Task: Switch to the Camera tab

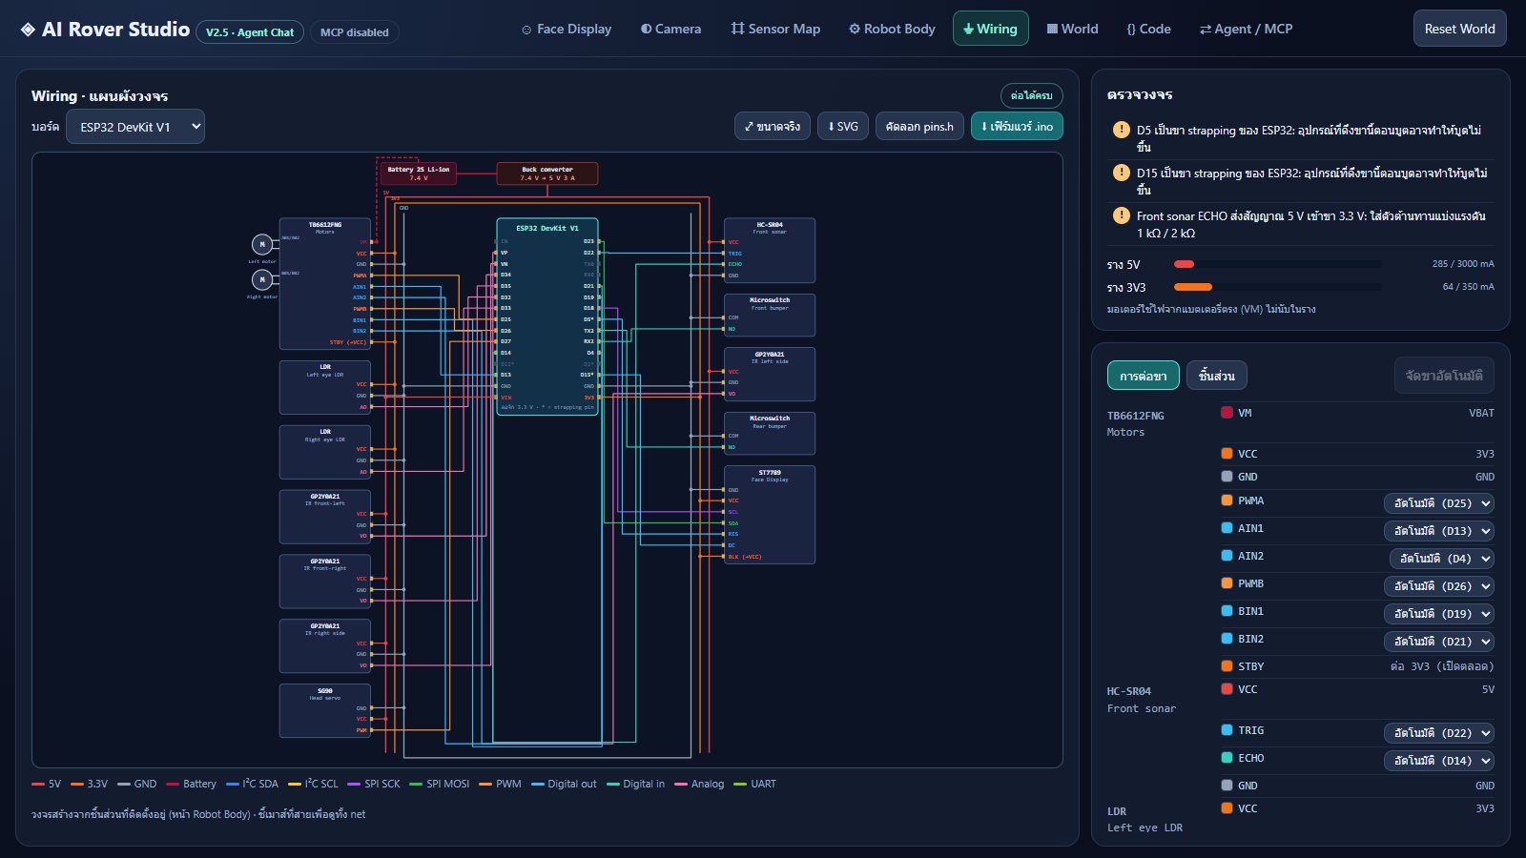Action: point(670,29)
